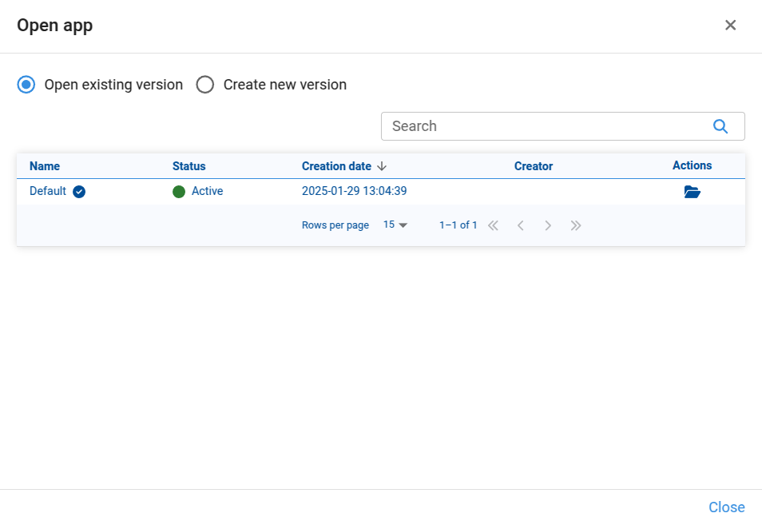Expand the Rows per page dropdown
The width and height of the screenshot is (762, 521).
click(395, 225)
